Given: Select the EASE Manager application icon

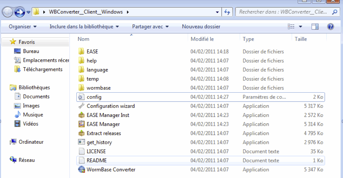Looking at the screenshot, I should tap(81, 124).
